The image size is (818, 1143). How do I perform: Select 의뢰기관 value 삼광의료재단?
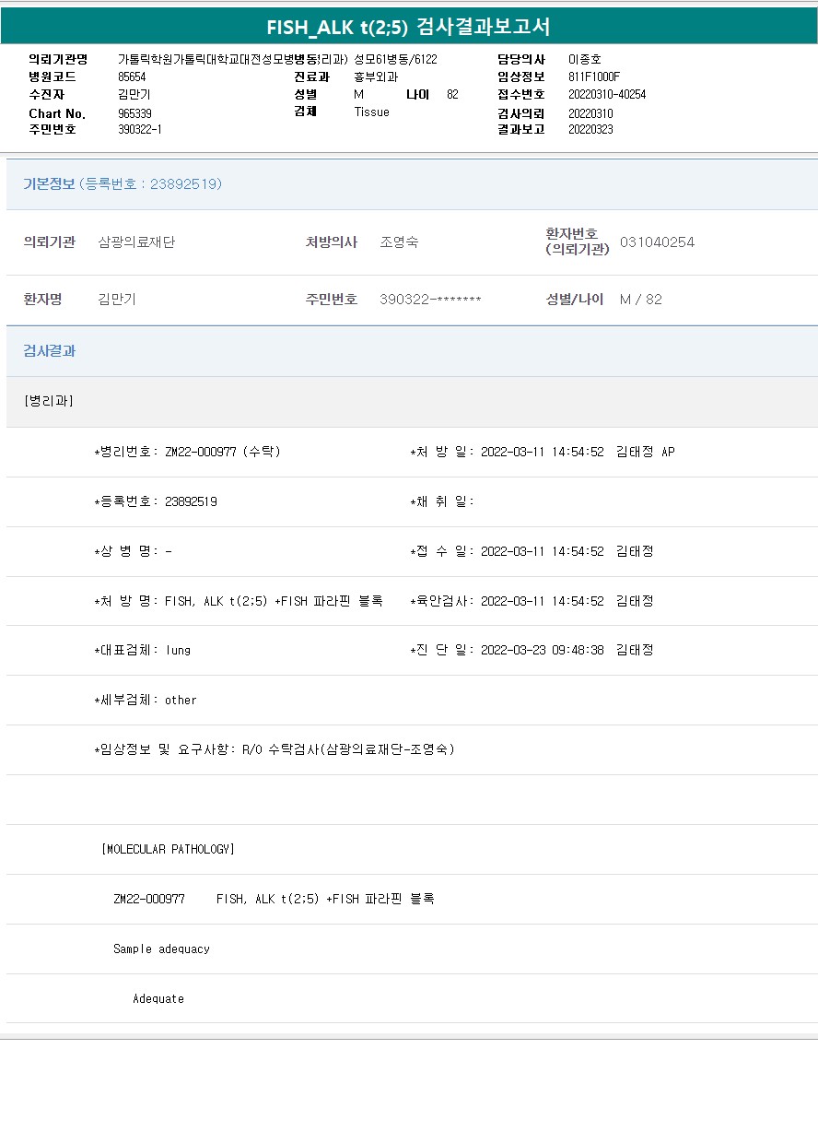click(x=136, y=242)
